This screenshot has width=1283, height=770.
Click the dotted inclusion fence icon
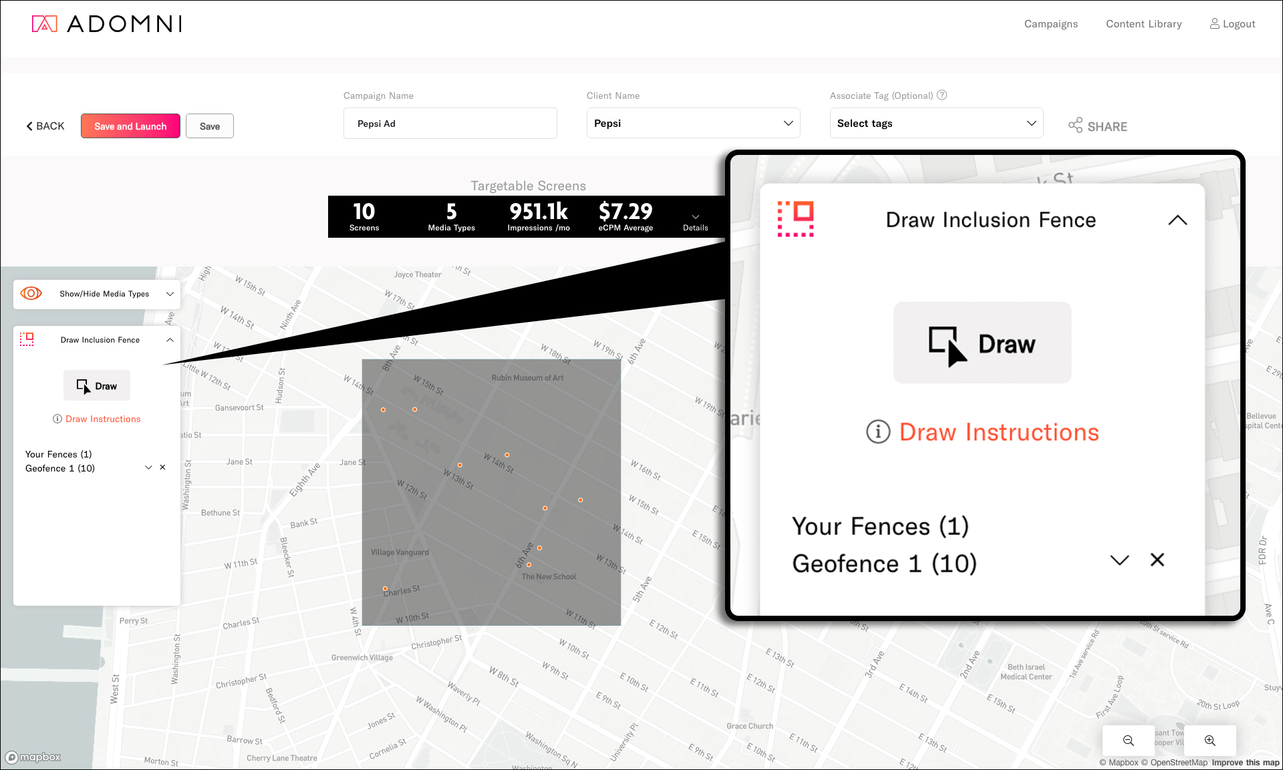[27, 339]
